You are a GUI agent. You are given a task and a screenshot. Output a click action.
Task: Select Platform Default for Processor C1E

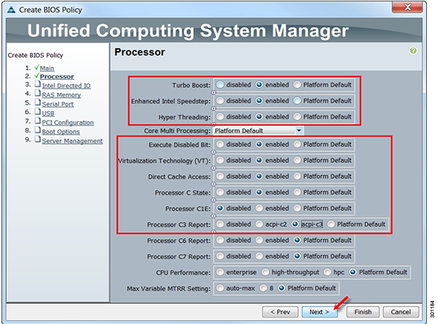point(297,208)
